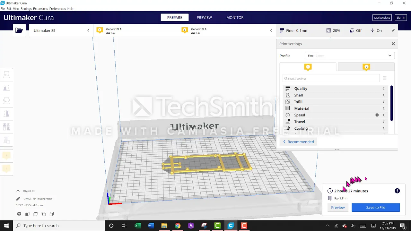Image resolution: width=411 pixels, height=231 pixels.
Task: Open the Preferences menu
Action: coord(58,9)
